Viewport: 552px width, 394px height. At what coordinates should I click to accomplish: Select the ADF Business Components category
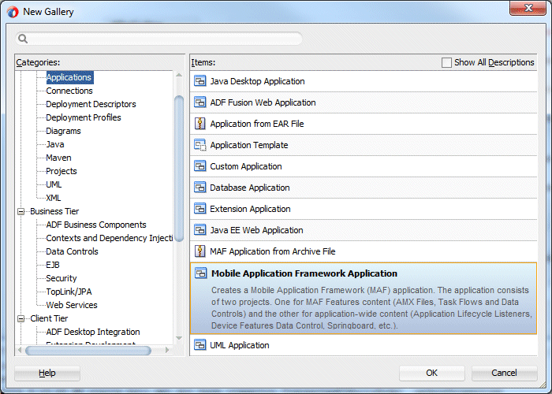[96, 225]
